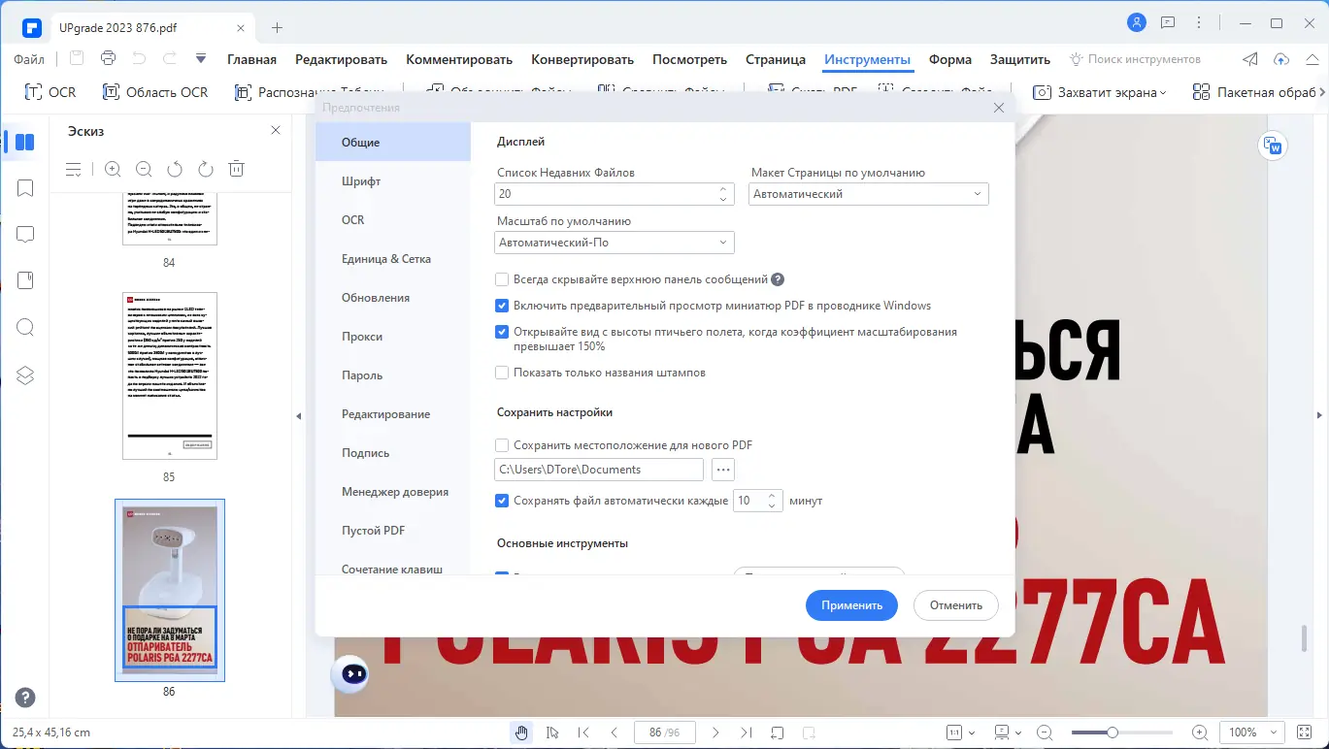This screenshot has height=749, width=1329.
Task: Uncheck automatic file saving every 10 minutes
Action: click(x=502, y=501)
